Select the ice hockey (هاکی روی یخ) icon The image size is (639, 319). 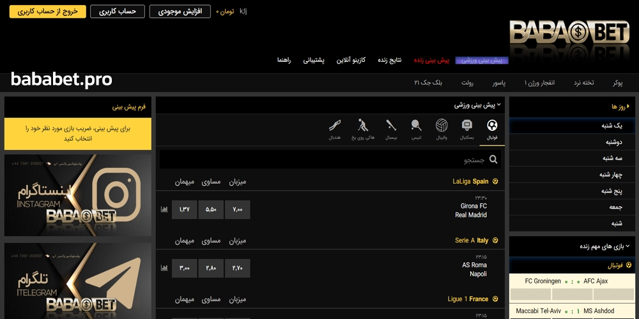(x=363, y=130)
